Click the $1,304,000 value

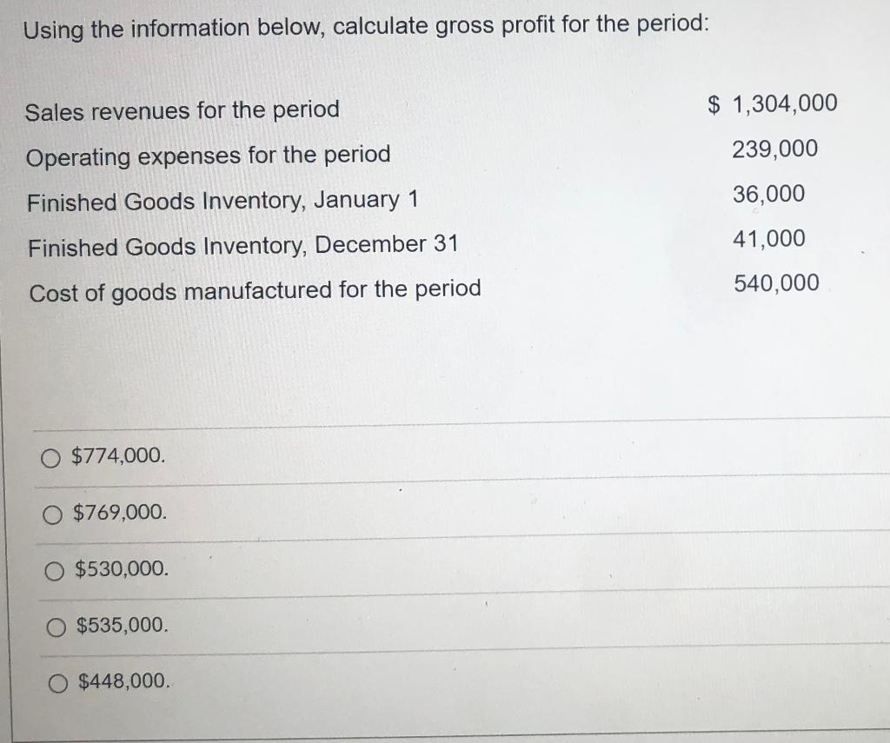click(x=773, y=103)
